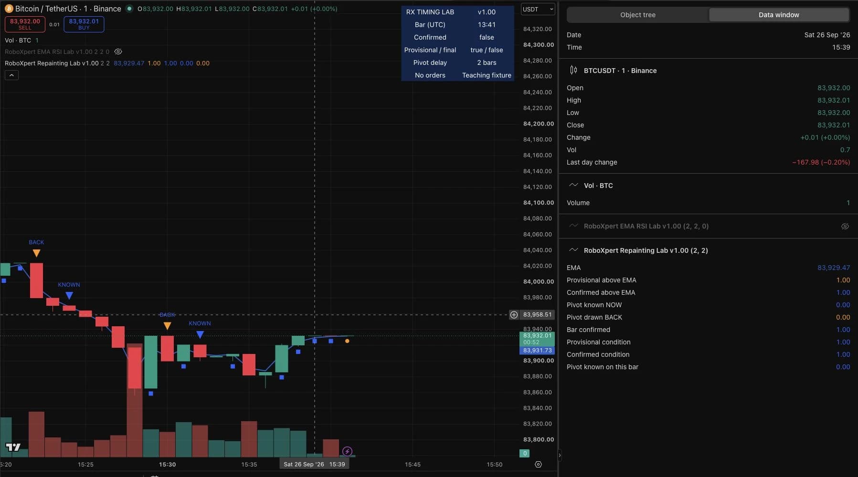Click the blue KNOWN triangle near 15:24
Screen dimensions: 858x477
tap(69, 296)
